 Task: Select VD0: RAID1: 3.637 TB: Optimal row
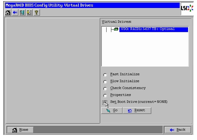click(x=153, y=29)
